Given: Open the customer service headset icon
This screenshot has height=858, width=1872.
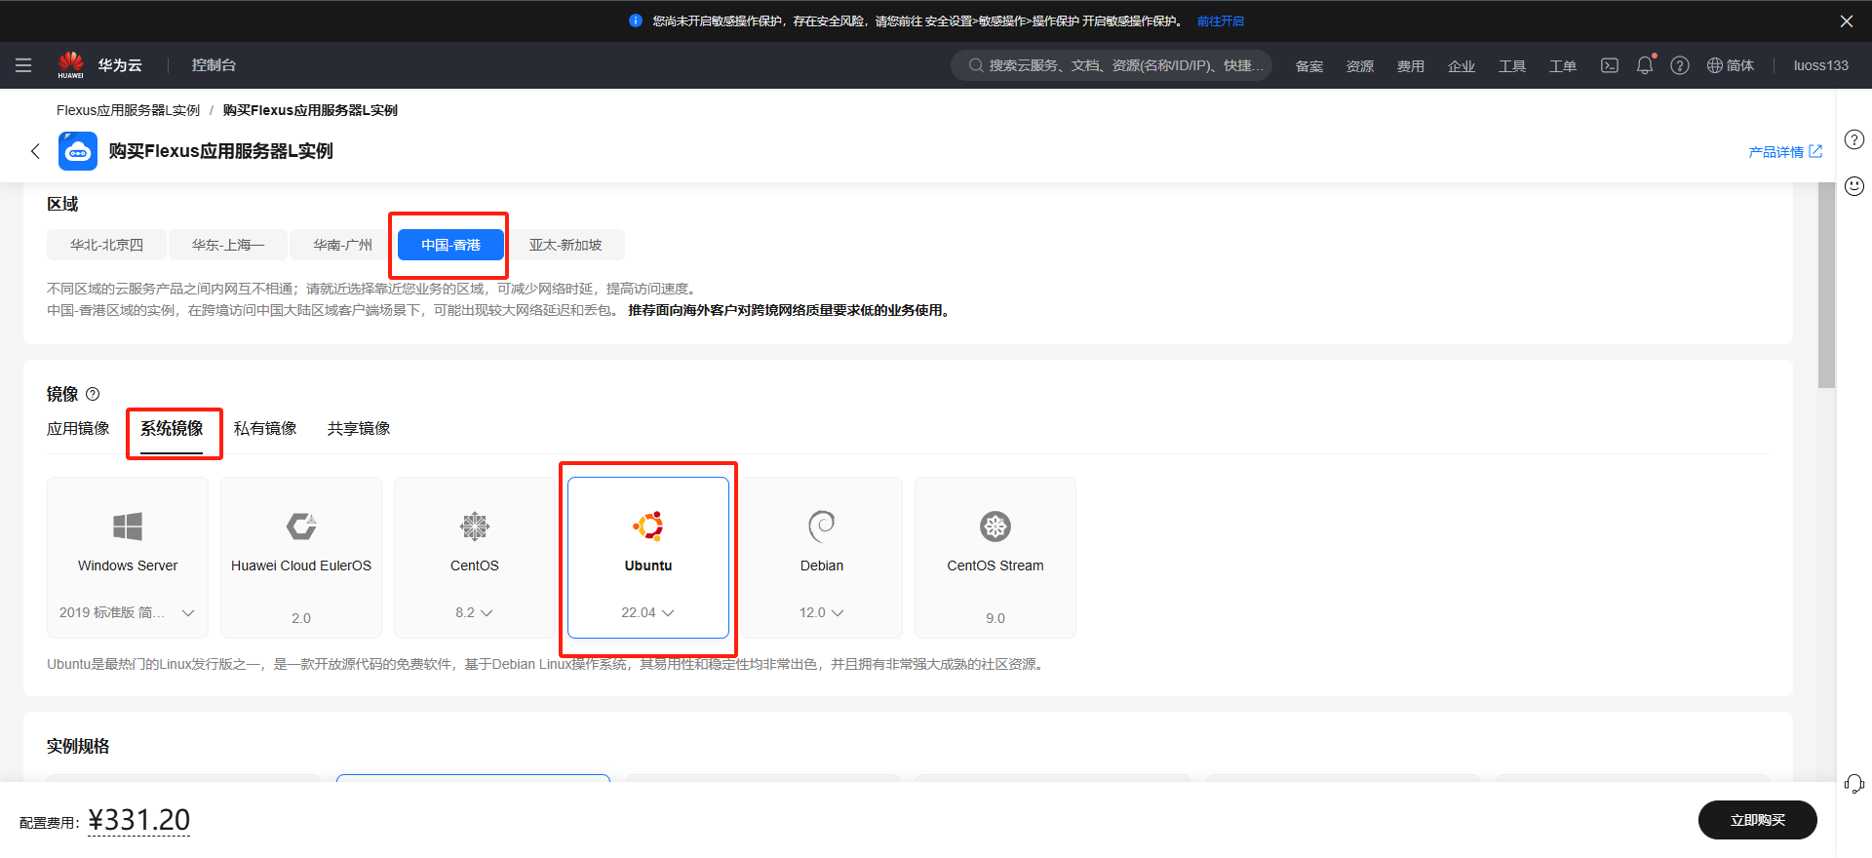Looking at the screenshot, I should [x=1853, y=784].
